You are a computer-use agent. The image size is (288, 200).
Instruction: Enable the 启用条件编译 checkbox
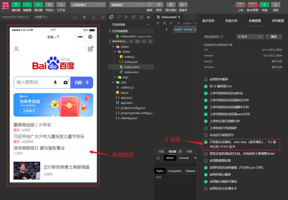click(206, 79)
